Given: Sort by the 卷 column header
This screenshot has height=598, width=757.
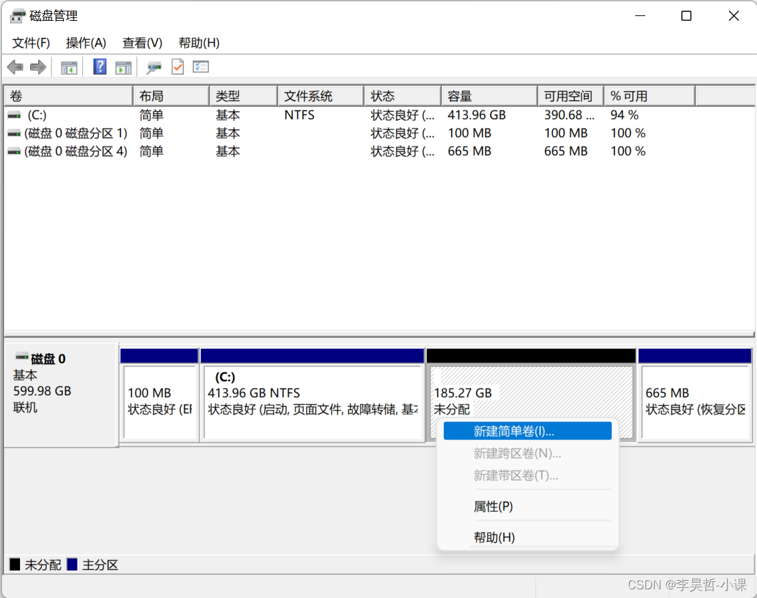Looking at the screenshot, I should (68, 96).
